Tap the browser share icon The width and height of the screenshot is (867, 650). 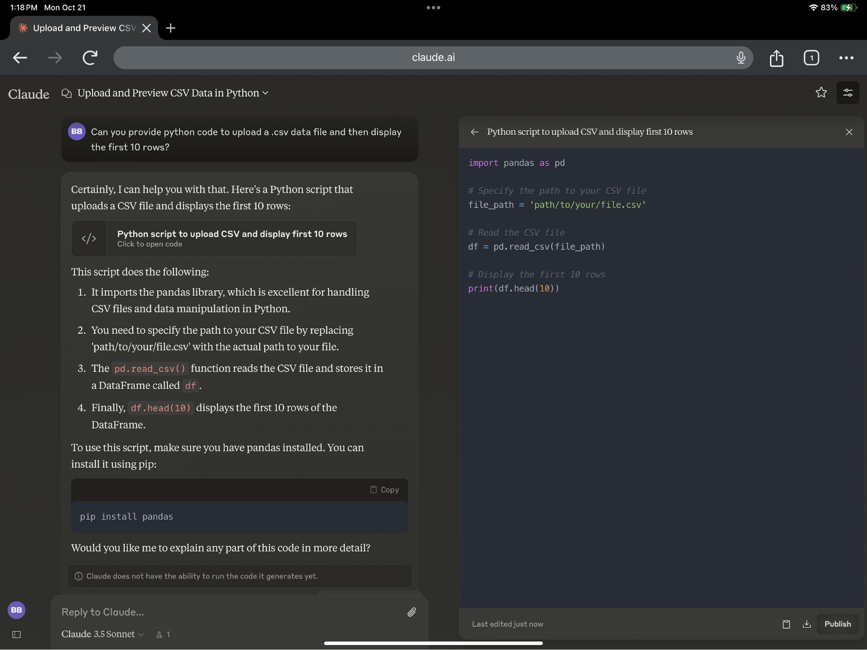pos(776,58)
